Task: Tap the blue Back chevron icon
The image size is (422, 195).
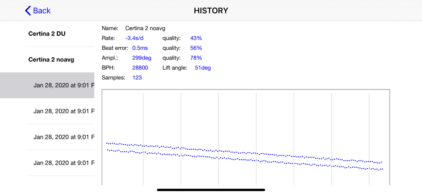Action: pyautogui.click(x=28, y=11)
